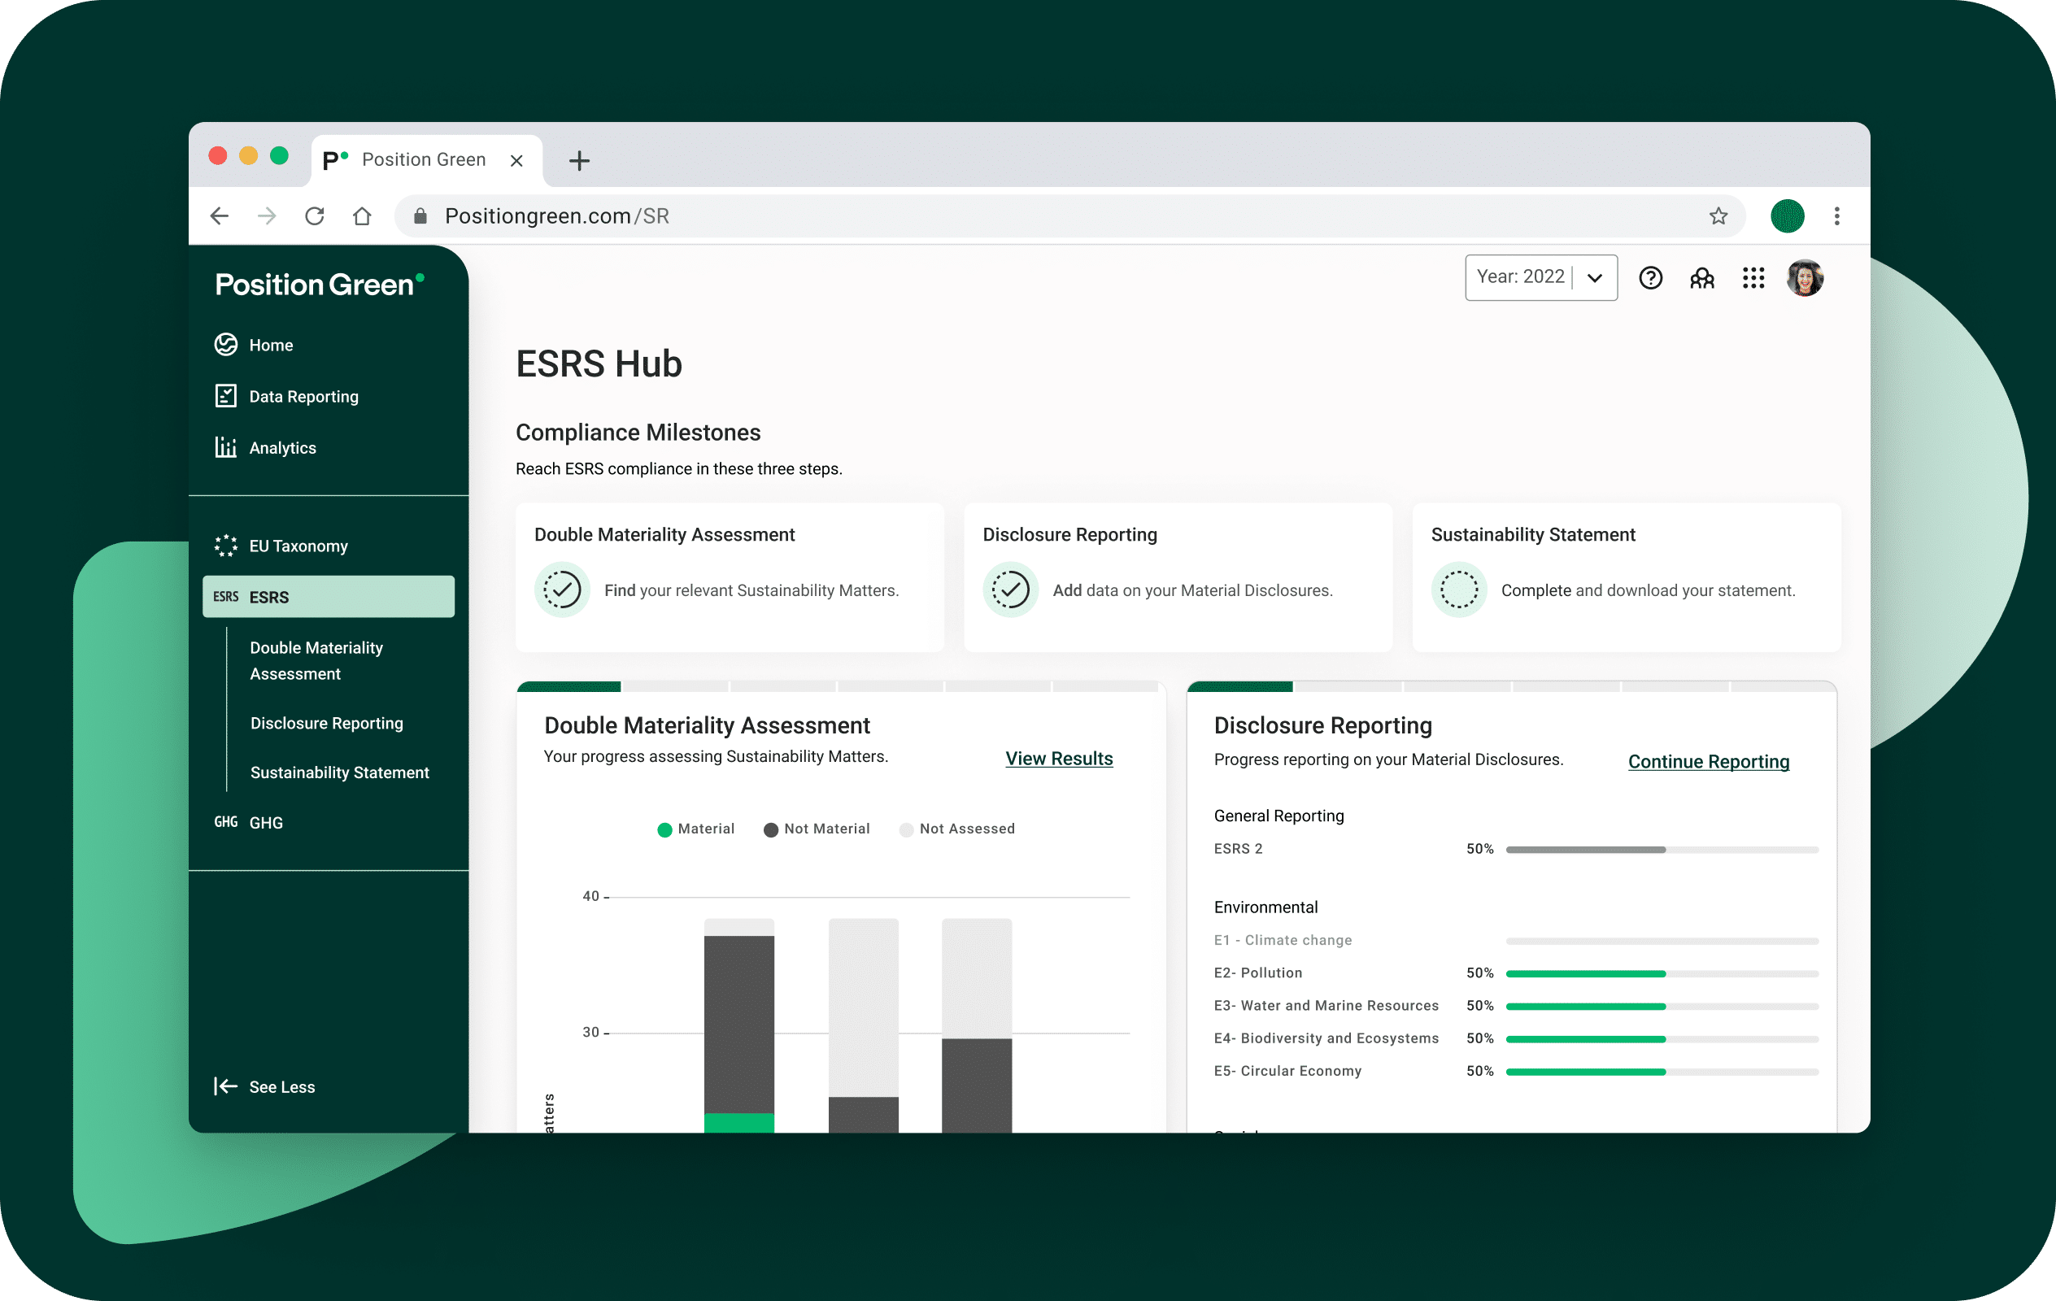Open Analytics from the sidebar
2056x1301 pixels.
281,447
